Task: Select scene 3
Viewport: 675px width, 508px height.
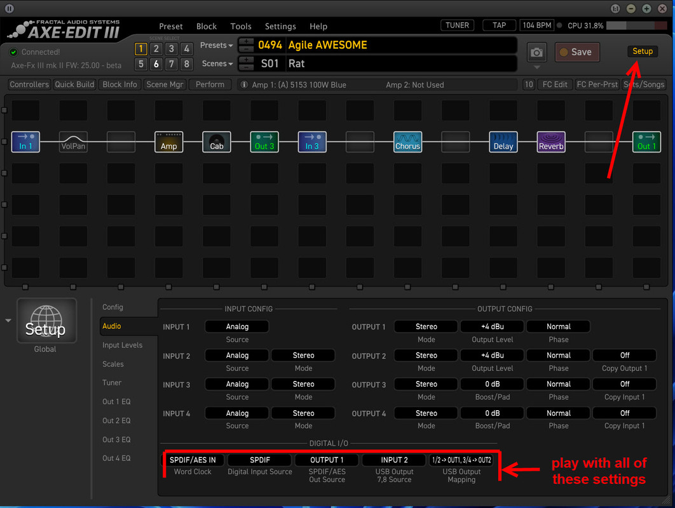Action: (x=172, y=49)
